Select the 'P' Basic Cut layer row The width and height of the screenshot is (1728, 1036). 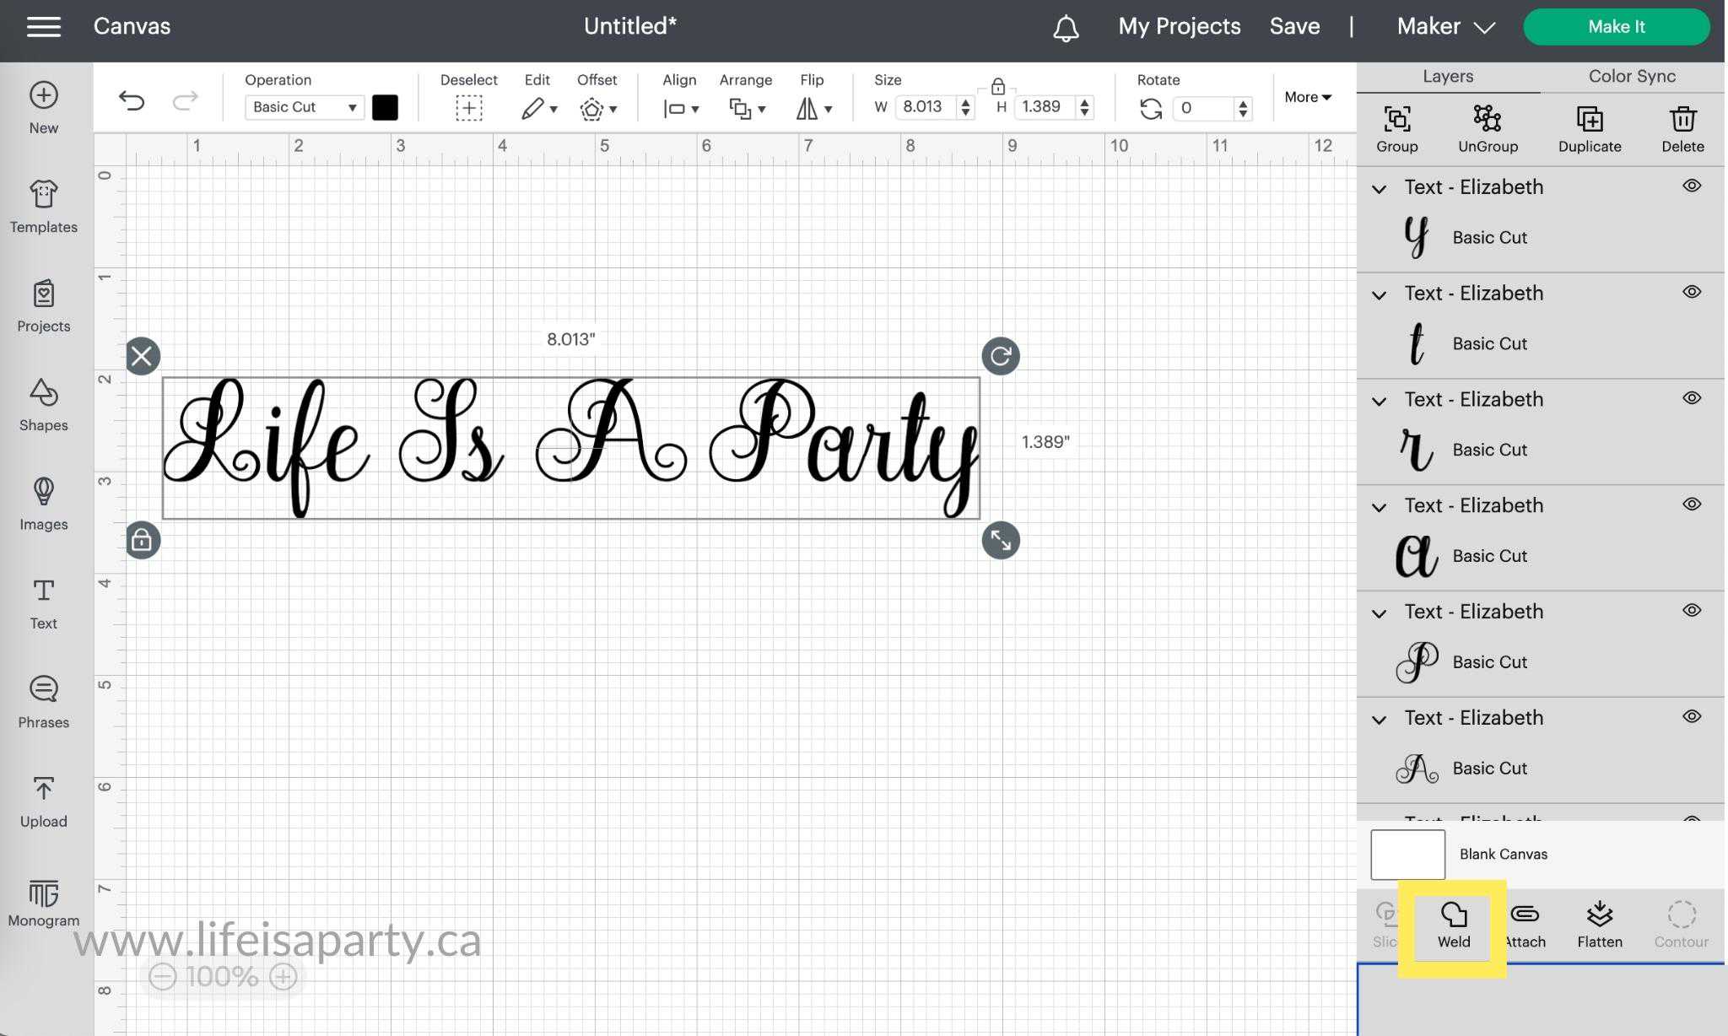click(1540, 662)
